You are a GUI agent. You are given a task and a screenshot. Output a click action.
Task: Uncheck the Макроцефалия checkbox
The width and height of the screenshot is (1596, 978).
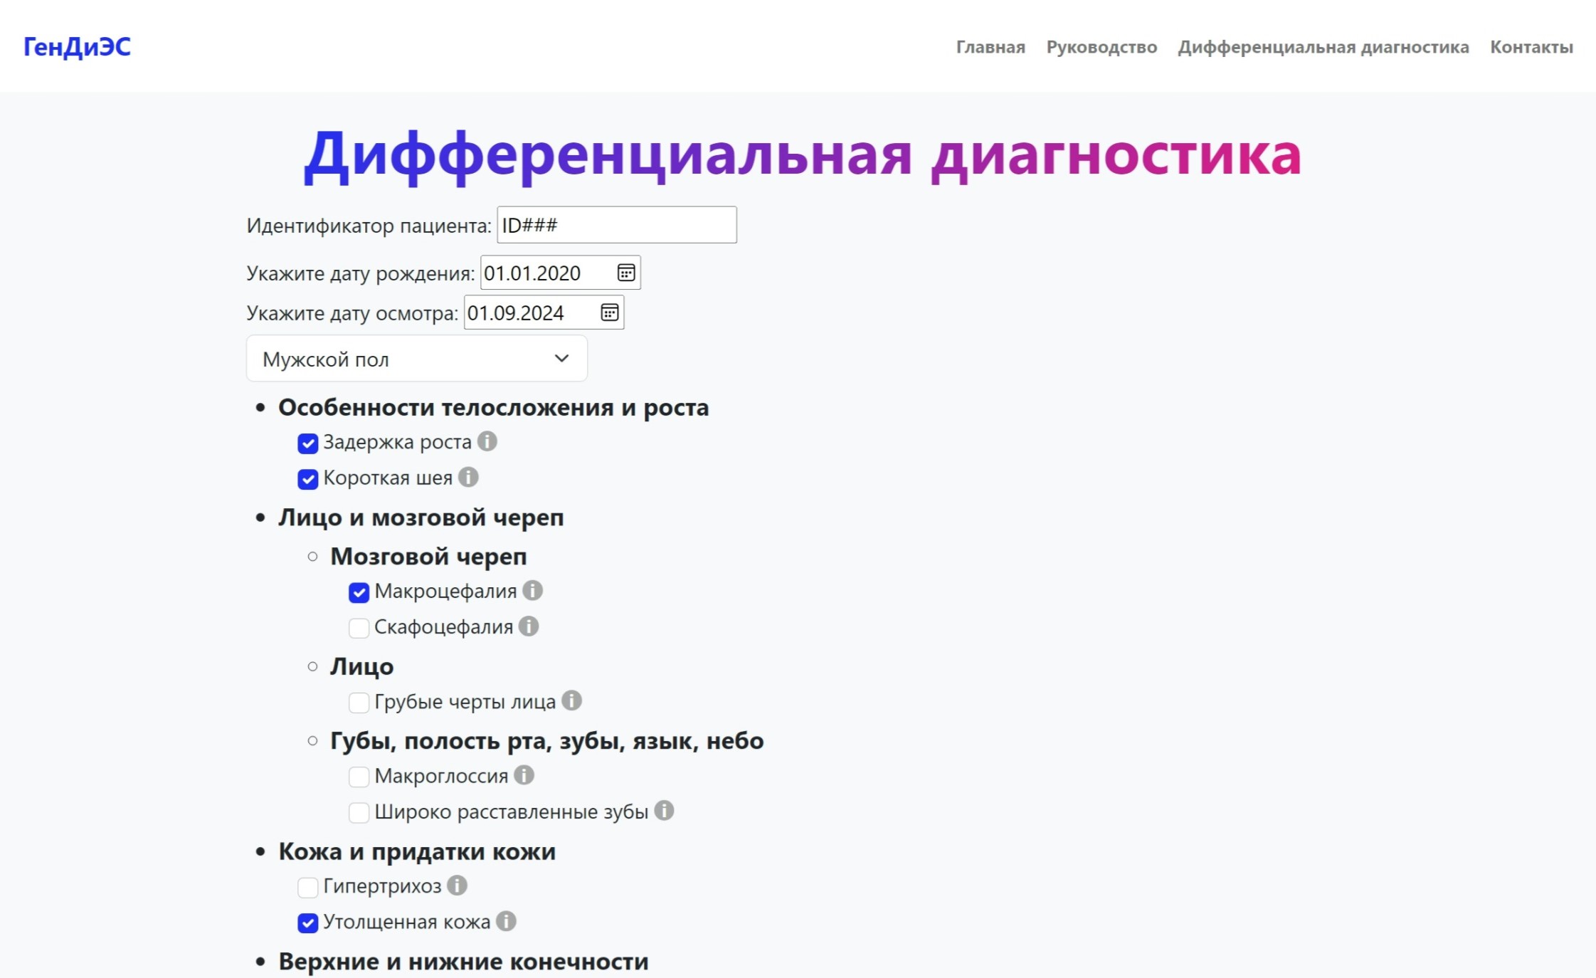coord(359,592)
